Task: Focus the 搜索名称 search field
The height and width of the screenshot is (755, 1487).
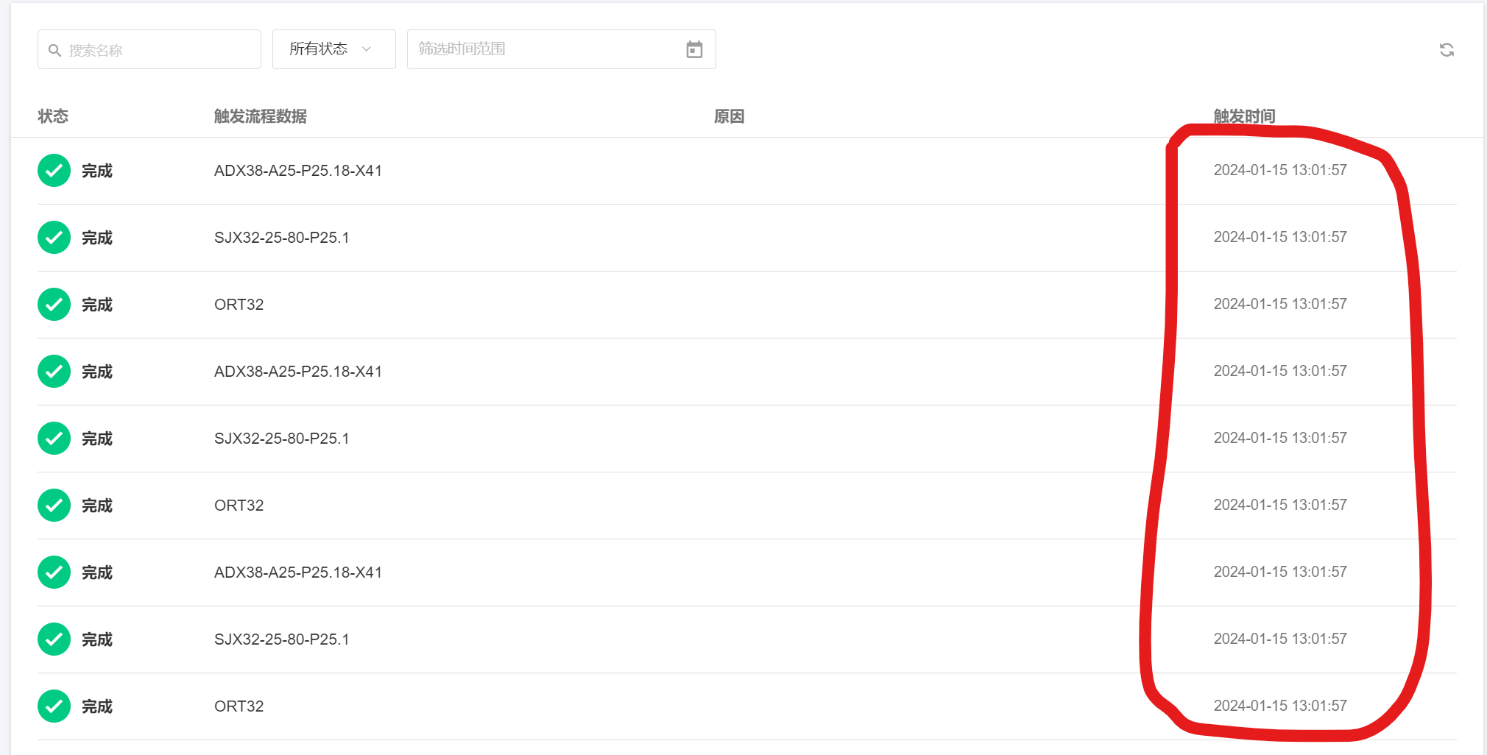Action: pyautogui.click(x=149, y=49)
